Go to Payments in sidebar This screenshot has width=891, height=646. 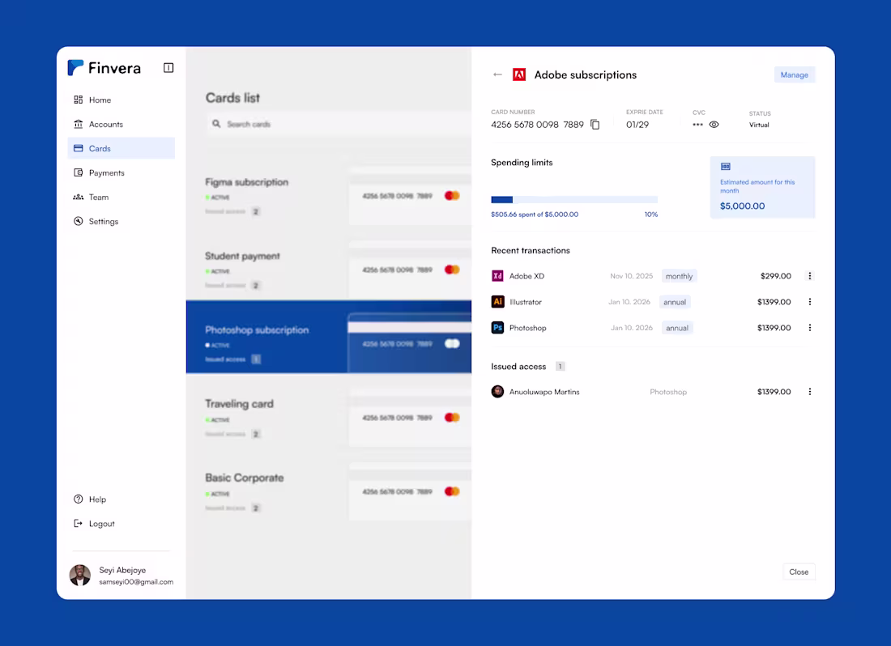tap(121, 172)
